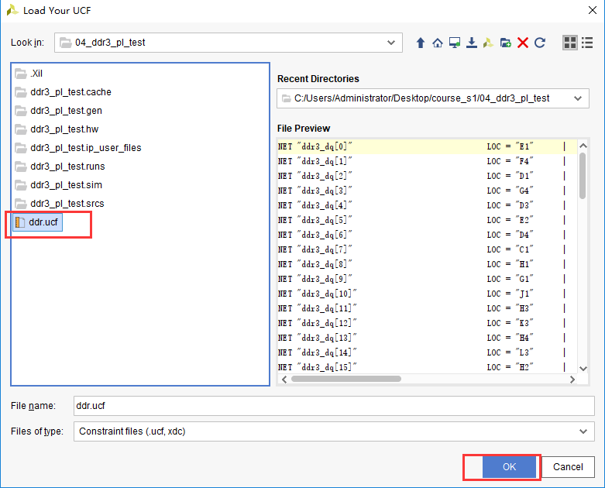Click the Recent Directories folder icon

[x=287, y=98]
